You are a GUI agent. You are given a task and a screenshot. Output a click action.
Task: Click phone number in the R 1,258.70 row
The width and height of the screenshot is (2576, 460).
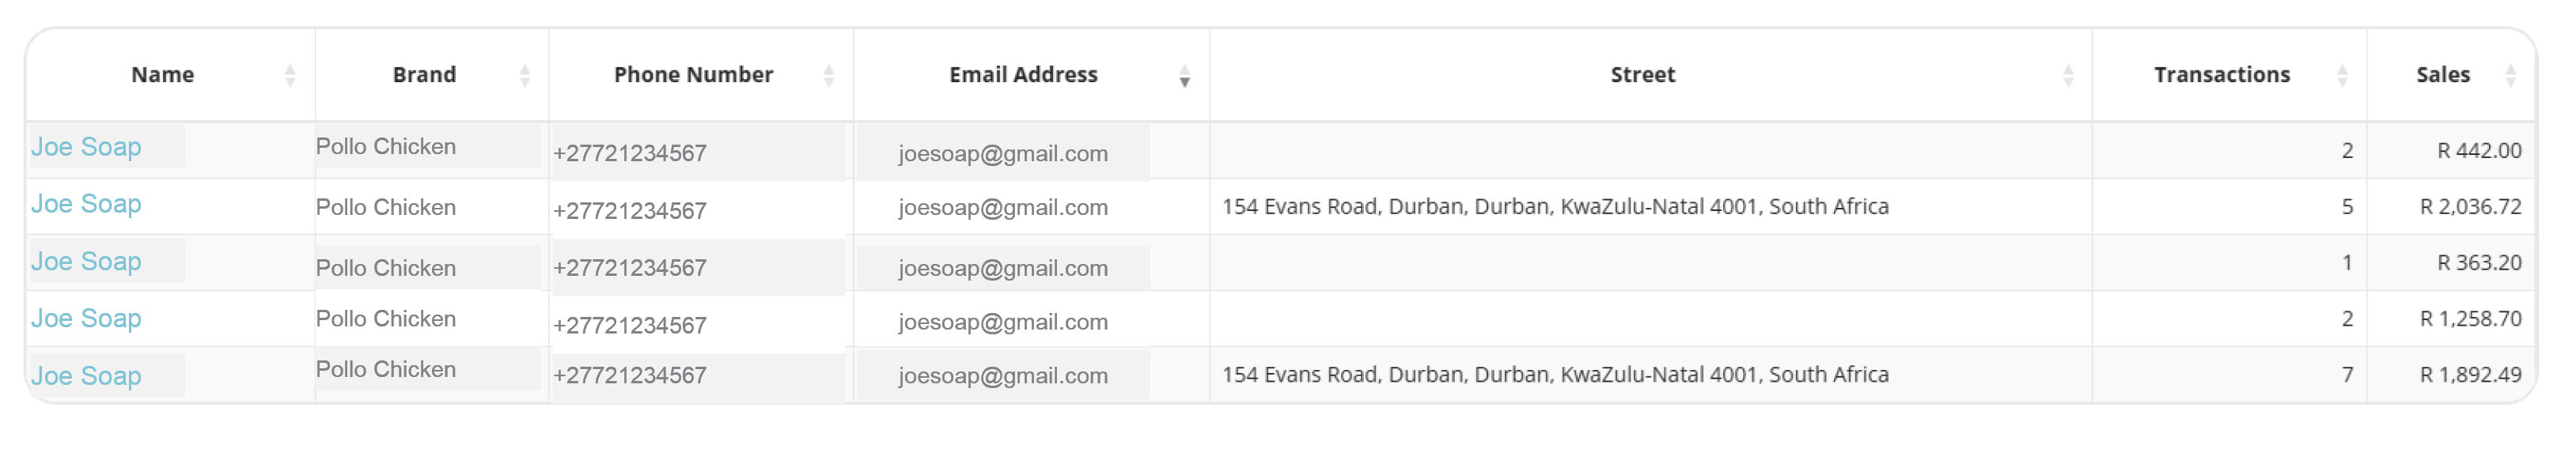click(x=630, y=325)
